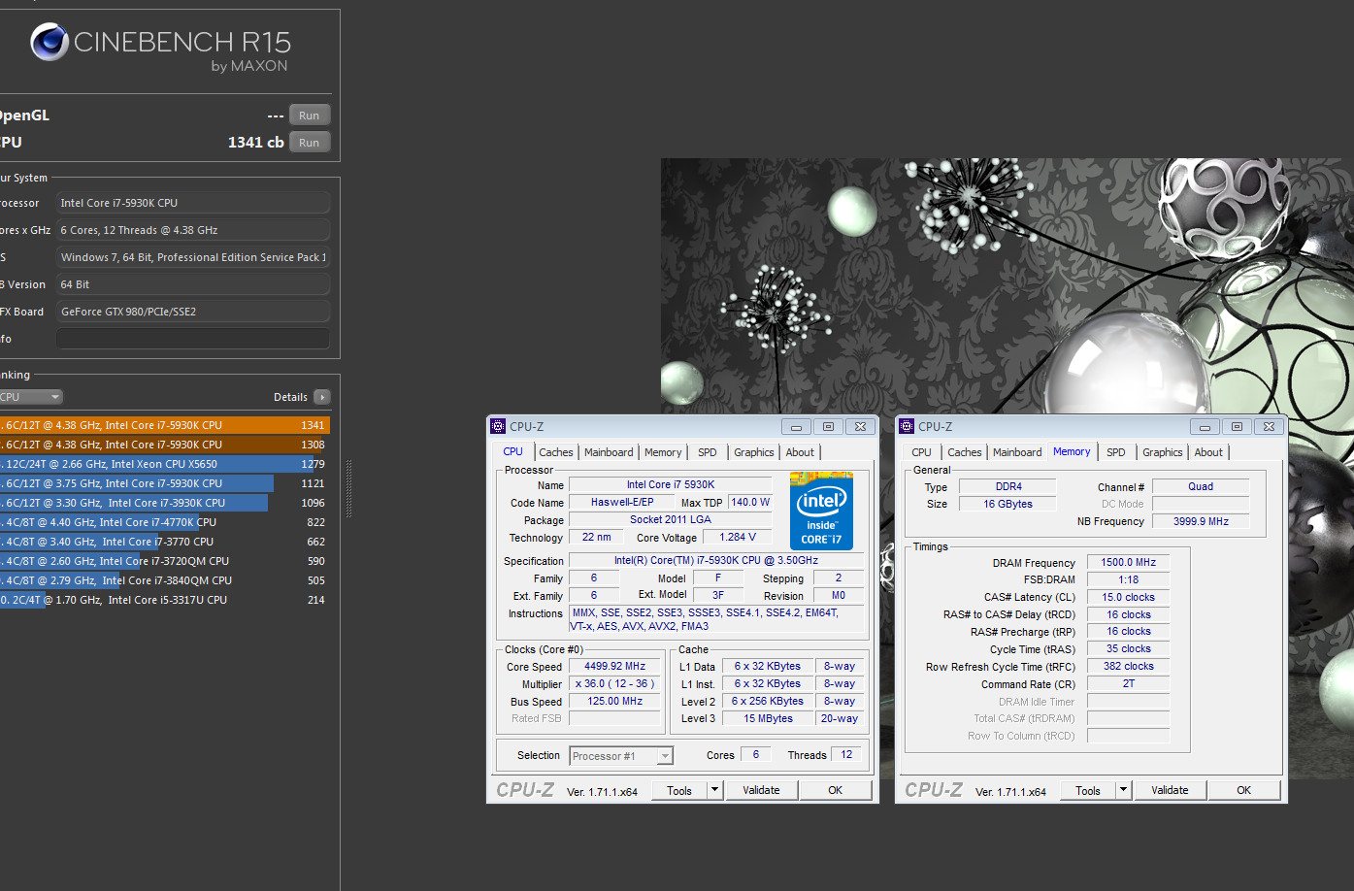Click the DRAM Frequency 1500.0 MHz value
Screen dimensions: 1354x891
1129,563
